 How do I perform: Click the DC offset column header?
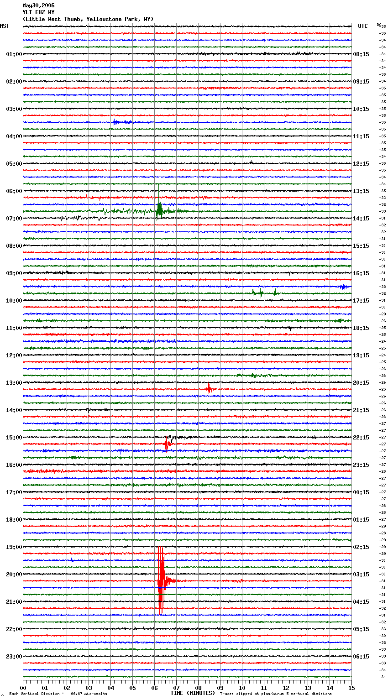pos(379,25)
